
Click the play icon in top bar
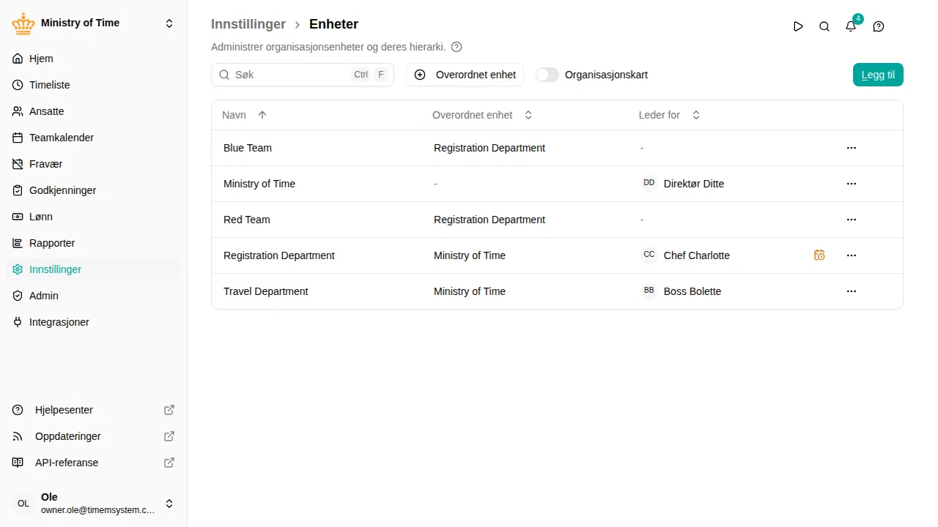click(x=798, y=26)
